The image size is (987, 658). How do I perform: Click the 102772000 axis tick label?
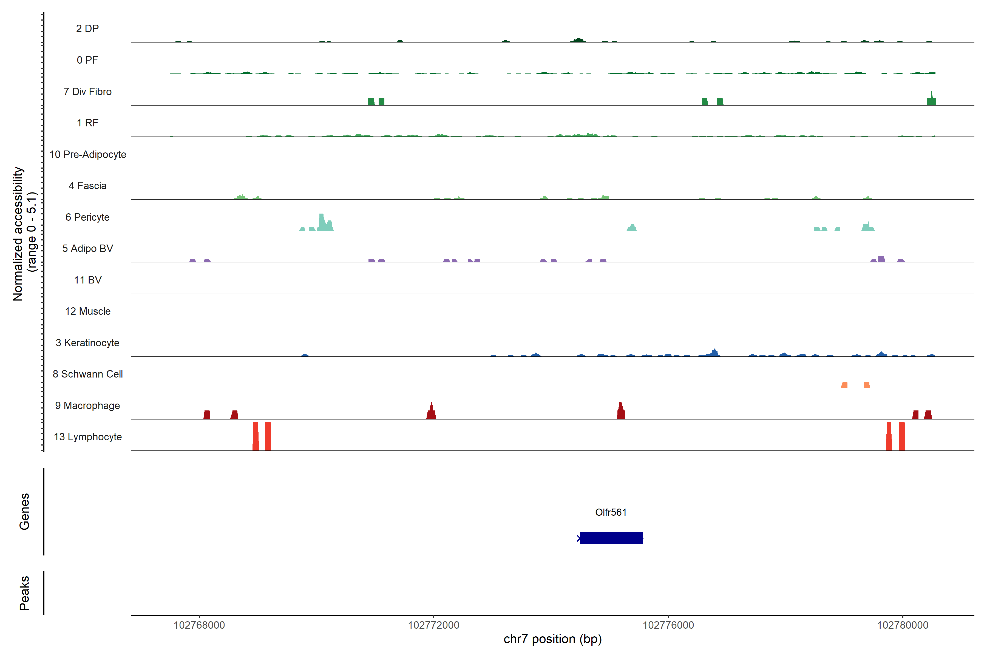click(x=433, y=625)
